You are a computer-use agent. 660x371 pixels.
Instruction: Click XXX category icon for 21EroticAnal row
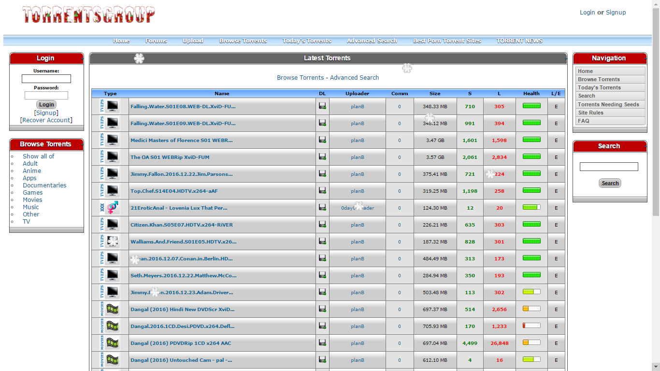110,208
